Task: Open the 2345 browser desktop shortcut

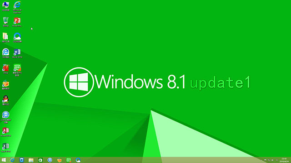Action: point(5,117)
